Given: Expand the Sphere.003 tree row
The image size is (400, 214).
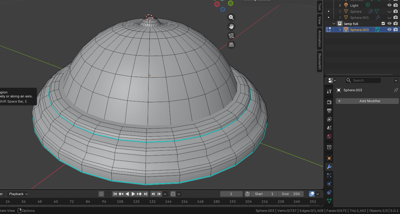Looking at the screenshot, I should point(340,30).
